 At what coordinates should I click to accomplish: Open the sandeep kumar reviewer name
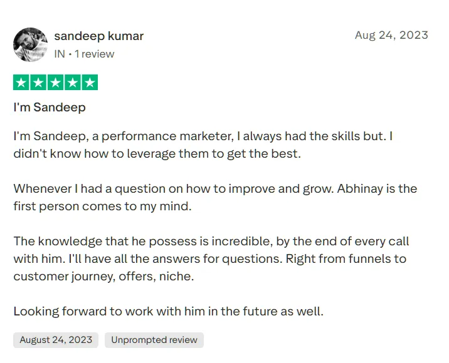(99, 36)
